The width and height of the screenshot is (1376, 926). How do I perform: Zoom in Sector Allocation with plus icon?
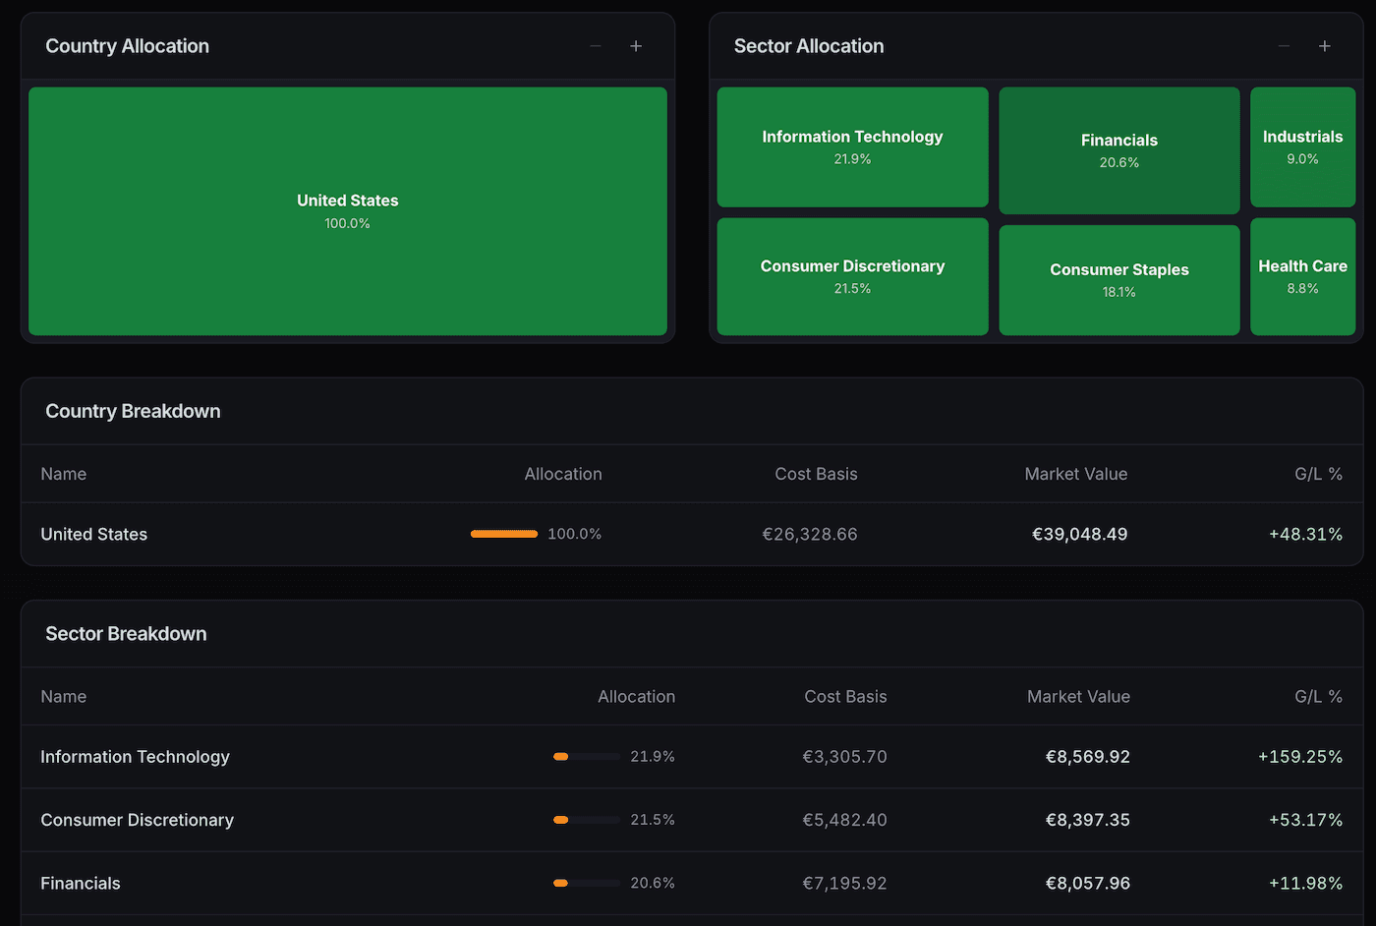1325,46
